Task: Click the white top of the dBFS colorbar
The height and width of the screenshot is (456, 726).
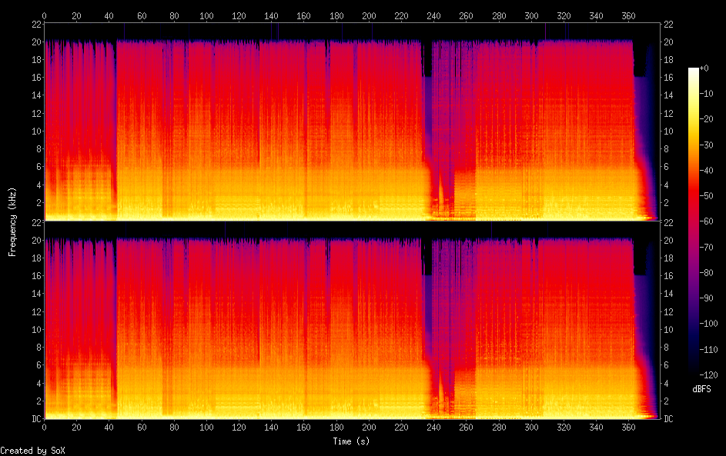Action: click(x=694, y=71)
